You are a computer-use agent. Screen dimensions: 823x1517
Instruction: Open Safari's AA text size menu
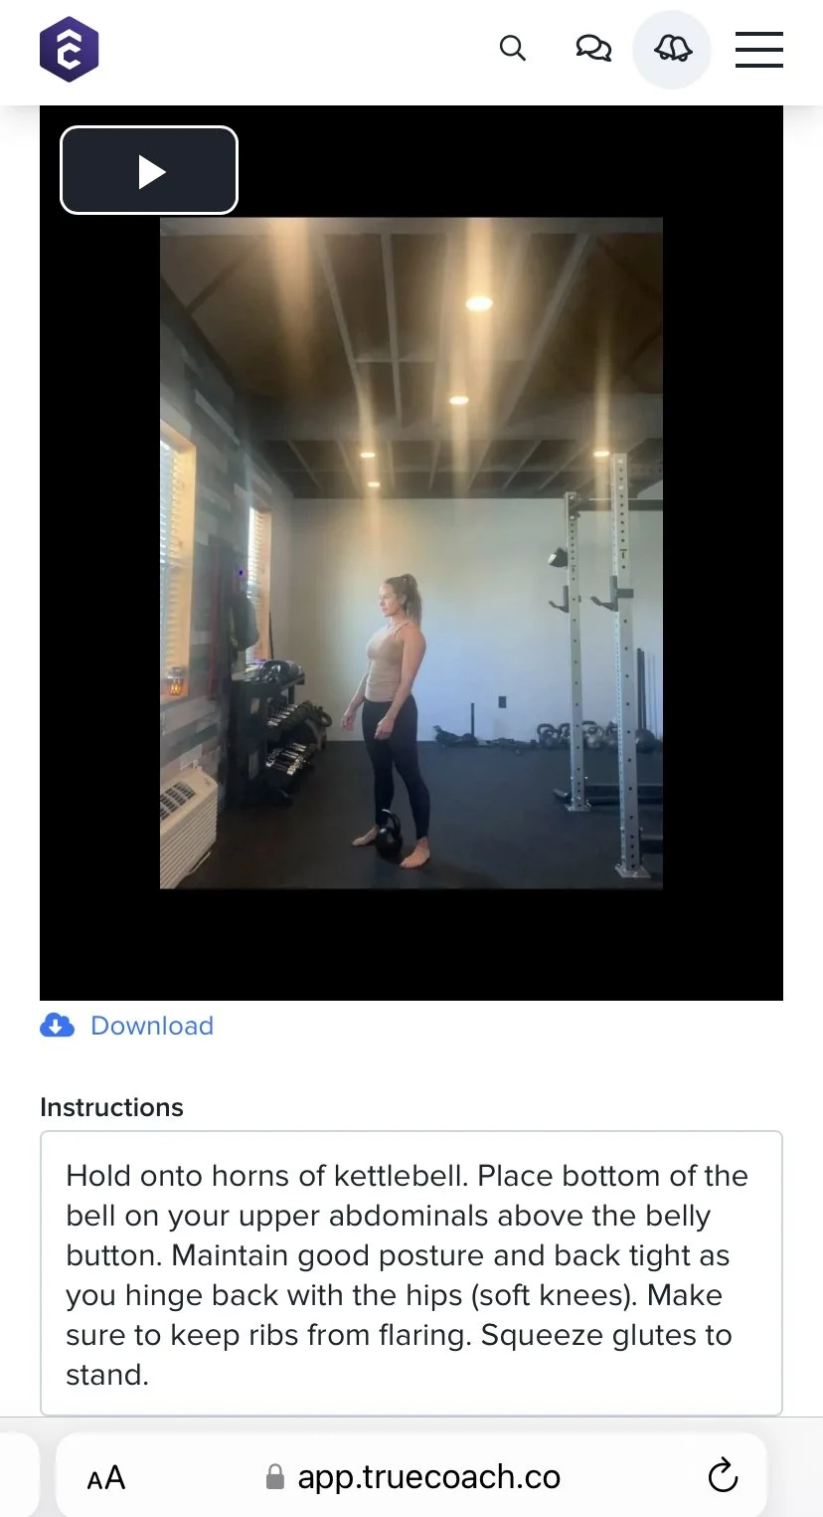(106, 1477)
